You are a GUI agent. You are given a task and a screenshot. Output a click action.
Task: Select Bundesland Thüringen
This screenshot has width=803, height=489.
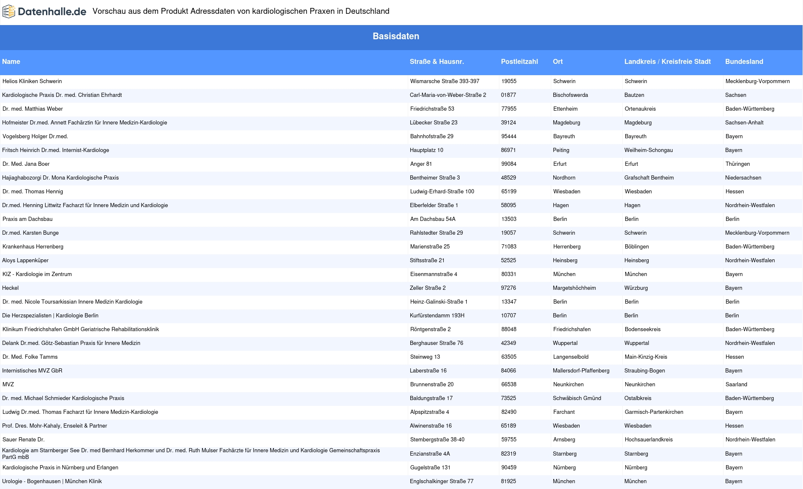pos(738,164)
